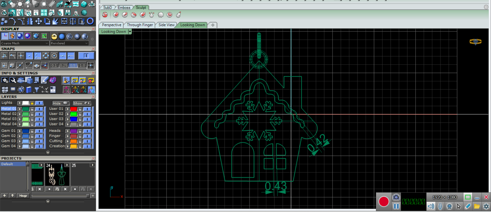491x212 pixels.
Task: Click the first red sculpt brush icon
Action: pyautogui.click(x=105, y=15)
